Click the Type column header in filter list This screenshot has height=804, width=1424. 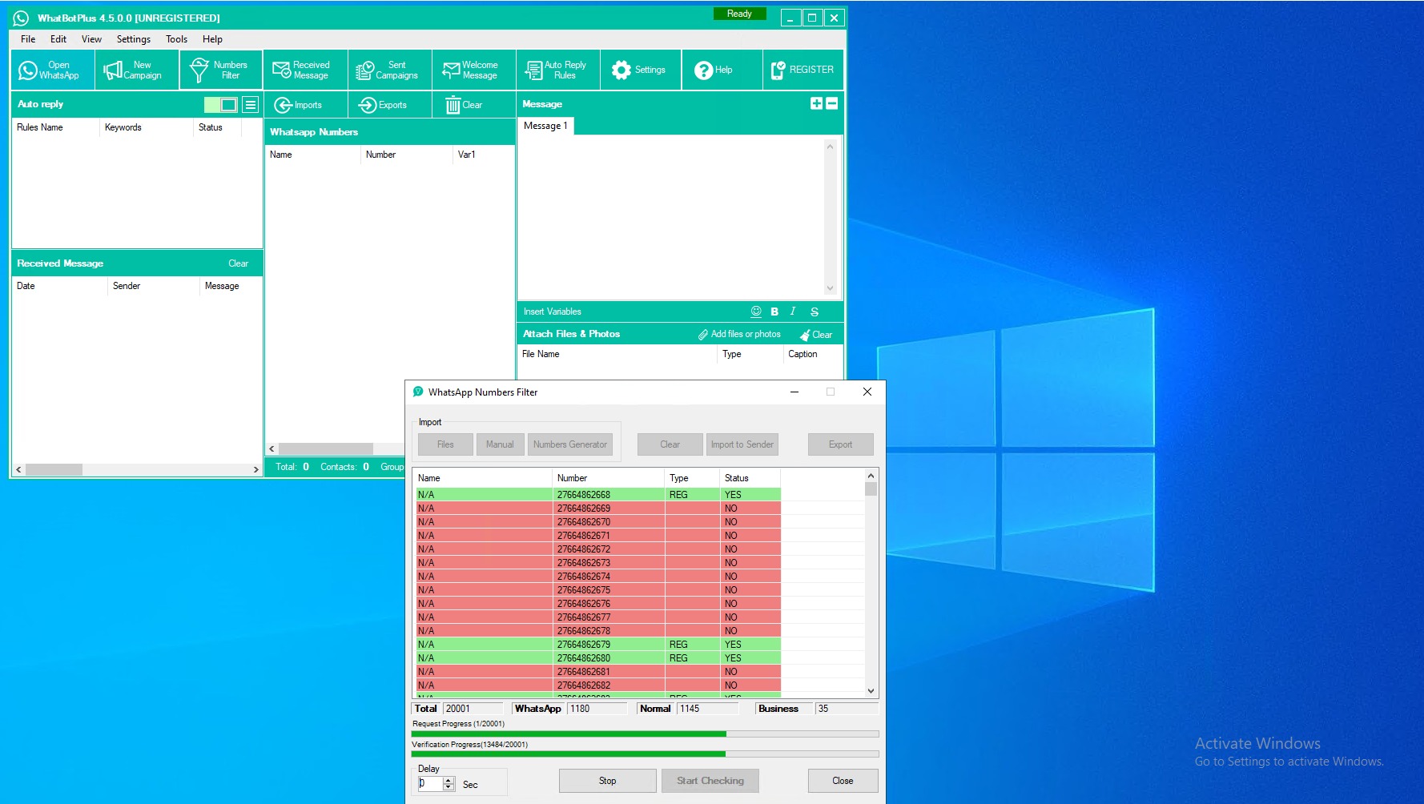693,478
